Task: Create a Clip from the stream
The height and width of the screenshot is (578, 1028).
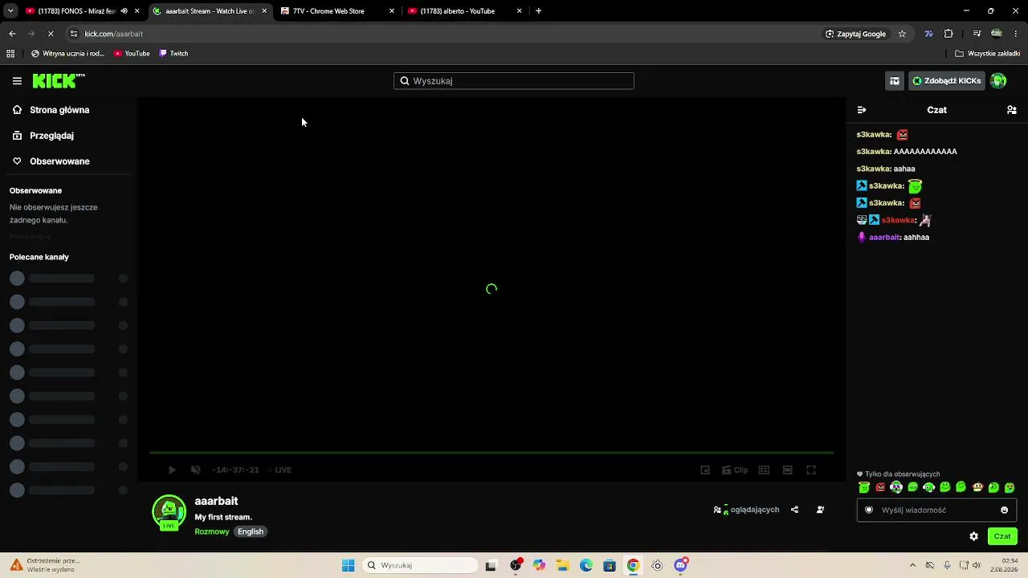Action: (735, 470)
